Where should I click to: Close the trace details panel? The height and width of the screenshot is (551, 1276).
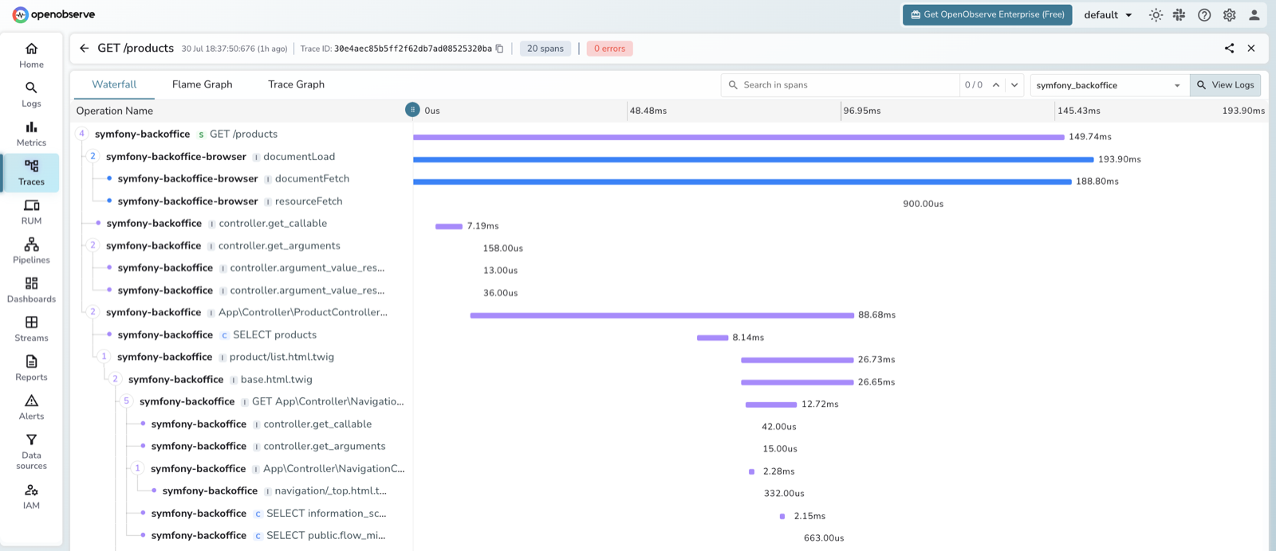tap(1251, 49)
